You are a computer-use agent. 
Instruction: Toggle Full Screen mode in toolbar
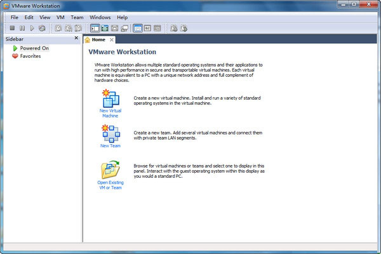pos(115,28)
